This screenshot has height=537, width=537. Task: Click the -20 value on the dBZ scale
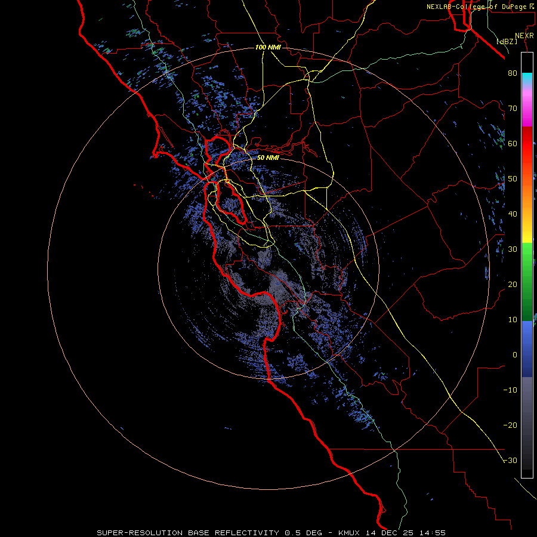pyautogui.click(x=510, y=425)
